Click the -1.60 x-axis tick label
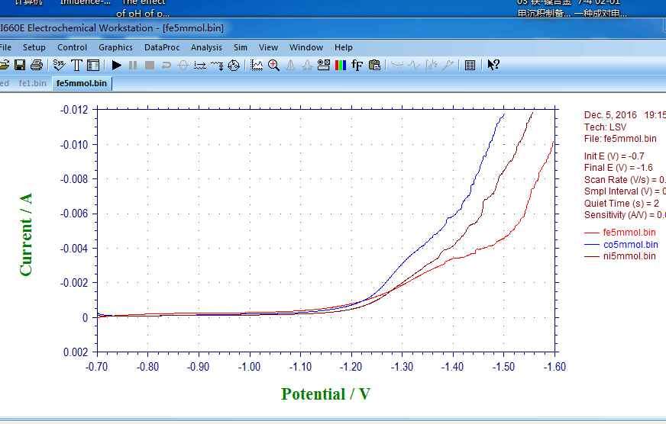The width and height of the screenshot is (666, 424). pyautogui.click(x=554, y=366)
